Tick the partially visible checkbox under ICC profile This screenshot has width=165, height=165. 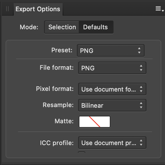tap(82, 152)
